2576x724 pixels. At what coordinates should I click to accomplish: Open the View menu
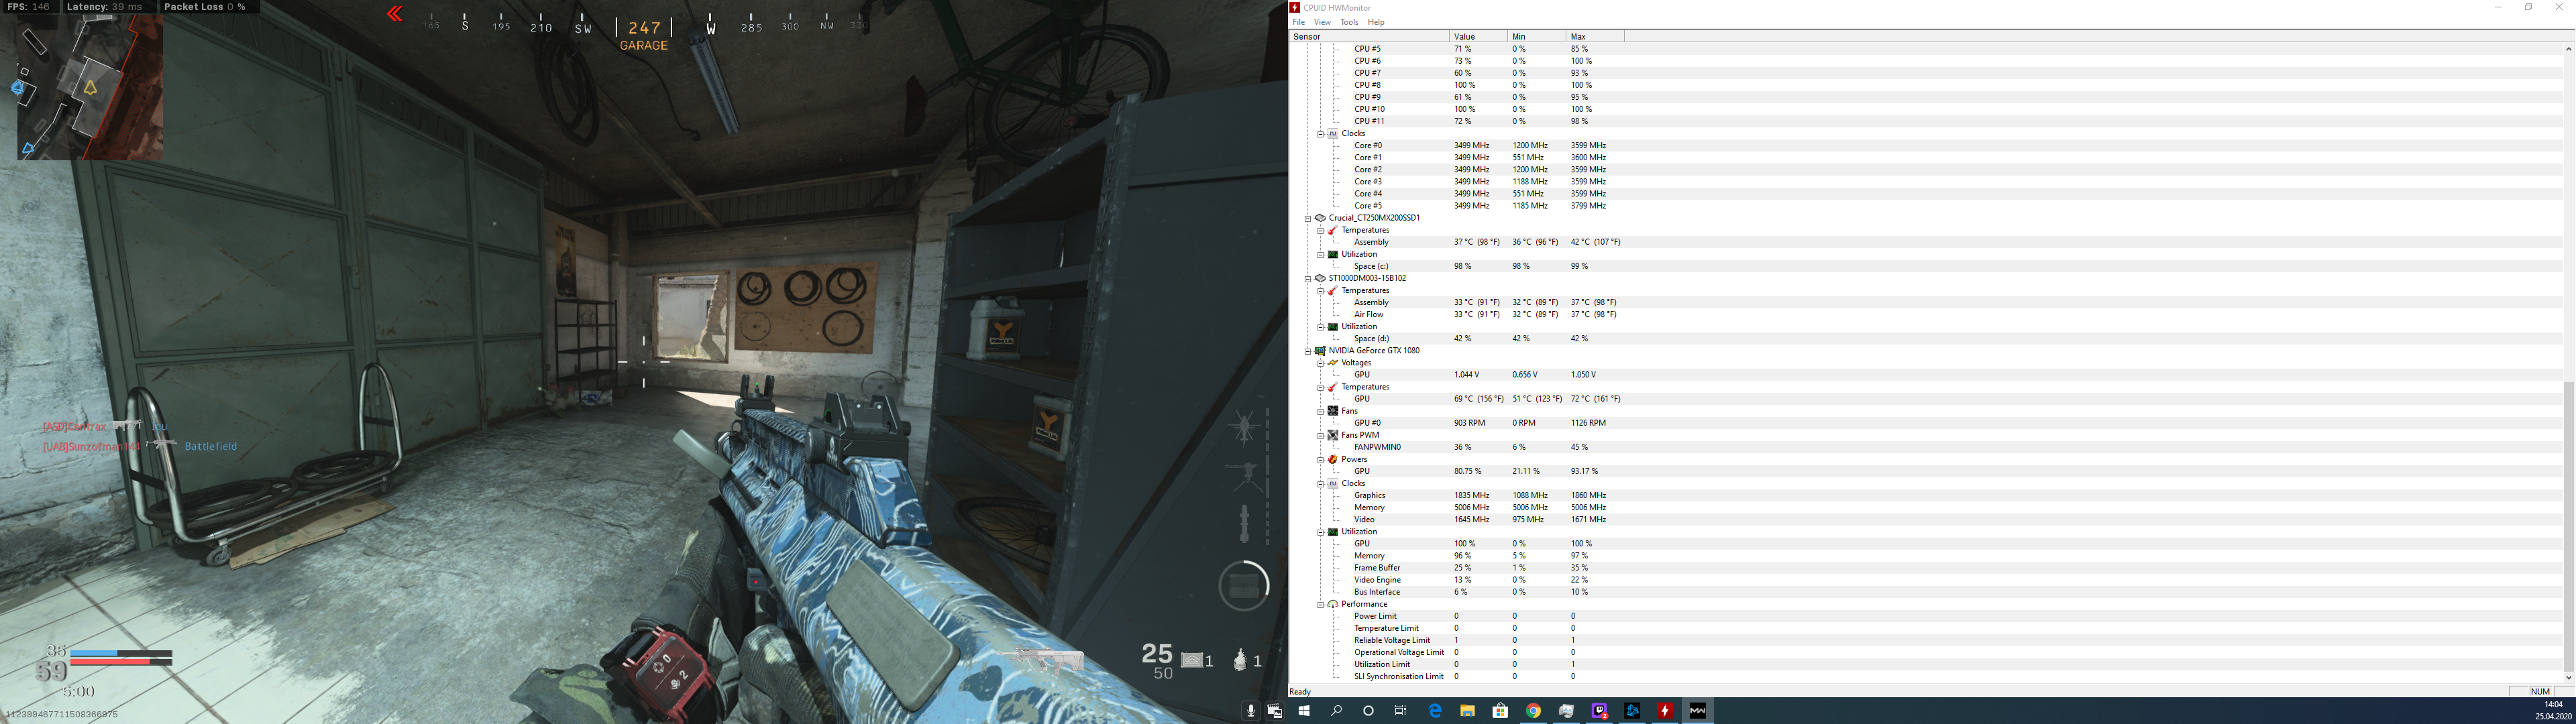click(x=1322, y=22)
